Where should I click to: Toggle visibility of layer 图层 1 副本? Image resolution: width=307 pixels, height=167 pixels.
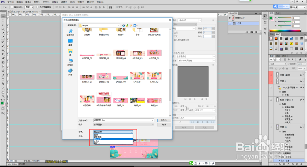271,75
